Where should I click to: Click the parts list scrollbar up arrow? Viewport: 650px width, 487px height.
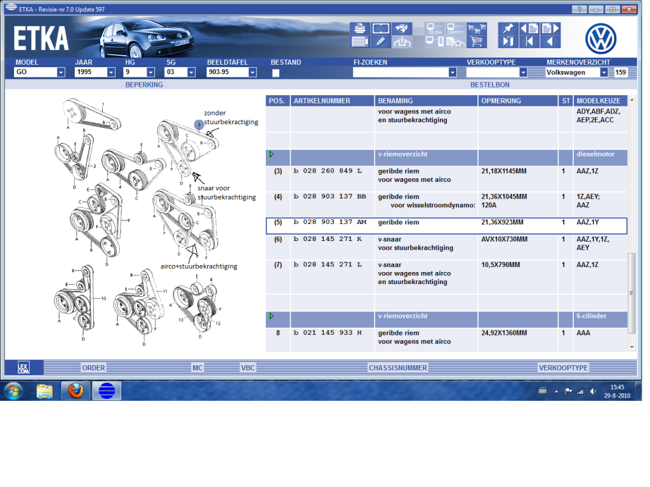click(x=632, y=100)
